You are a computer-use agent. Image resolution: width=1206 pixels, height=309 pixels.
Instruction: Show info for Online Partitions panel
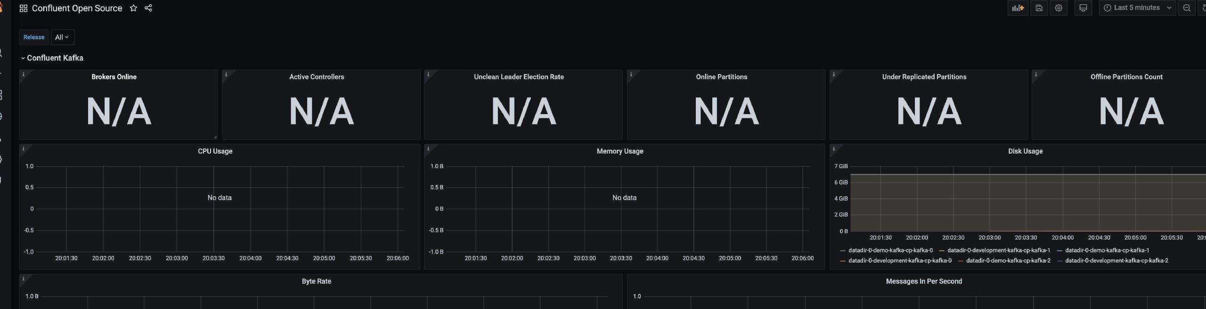click(631, 74)
